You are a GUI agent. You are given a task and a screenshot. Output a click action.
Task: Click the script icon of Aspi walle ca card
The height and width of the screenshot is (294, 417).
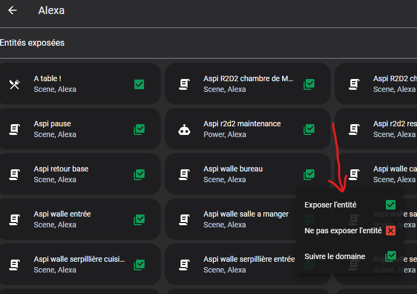pyautogui.click(x=354, y=175)
